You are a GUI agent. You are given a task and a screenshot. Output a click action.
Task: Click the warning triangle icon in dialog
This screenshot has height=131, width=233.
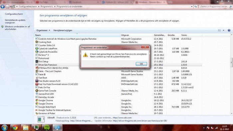(x=85, y=55)
